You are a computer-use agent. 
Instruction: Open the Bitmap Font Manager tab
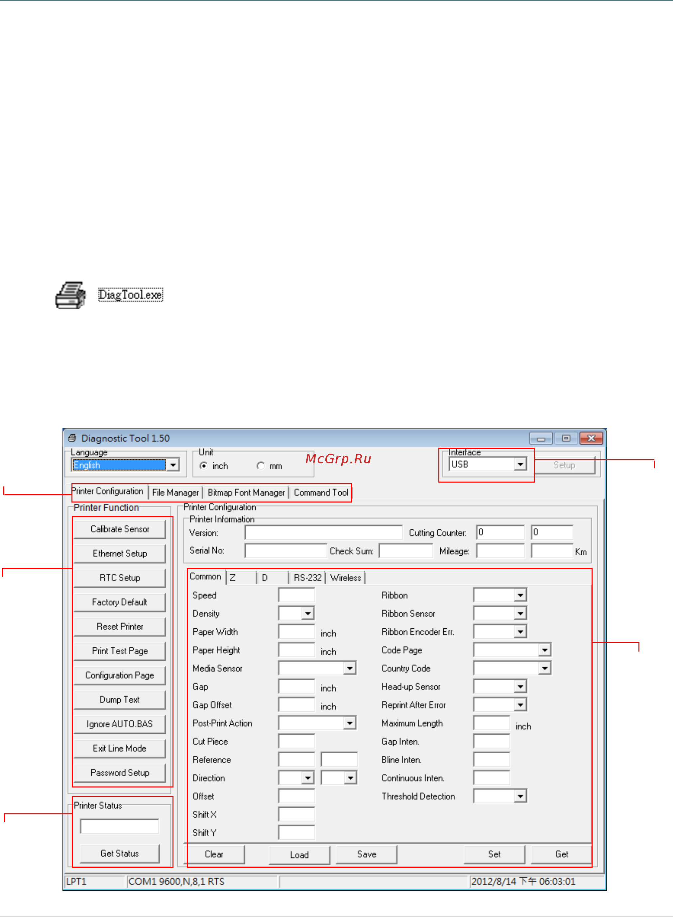point(246,493)
